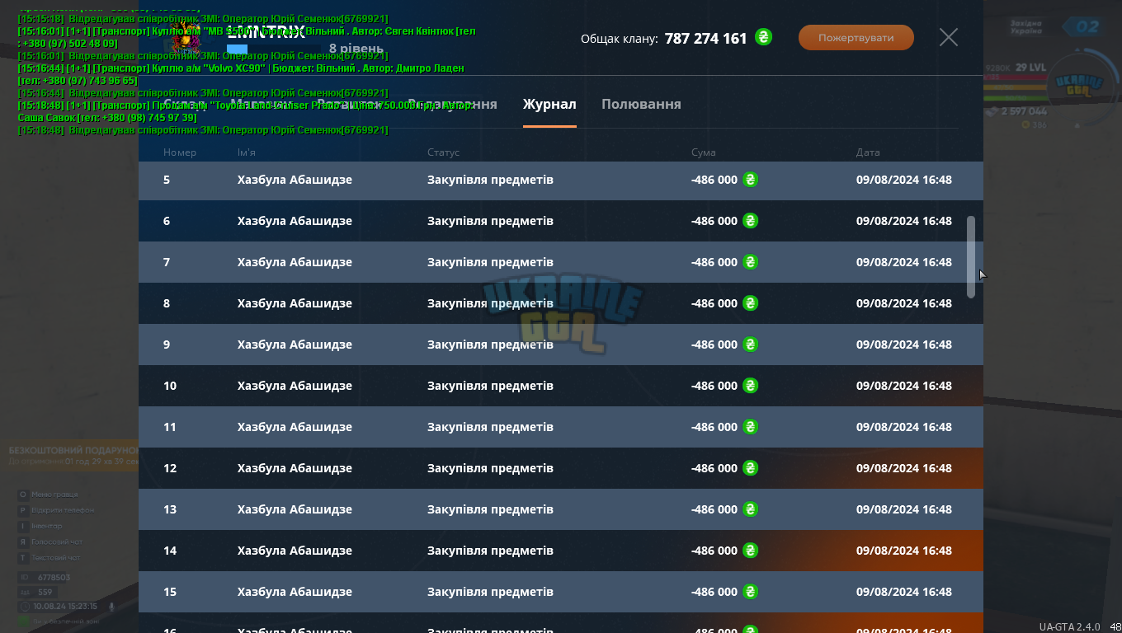
Task: Click the hryvnia icon in row 11
Action: 750,427
